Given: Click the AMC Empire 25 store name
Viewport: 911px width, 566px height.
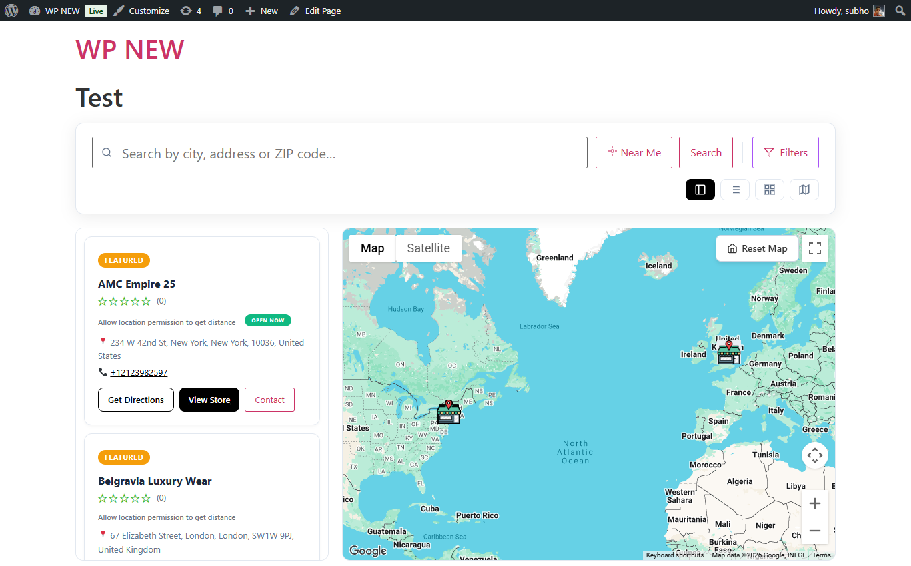Looking at the screenshot, I should tap(137, 284).
